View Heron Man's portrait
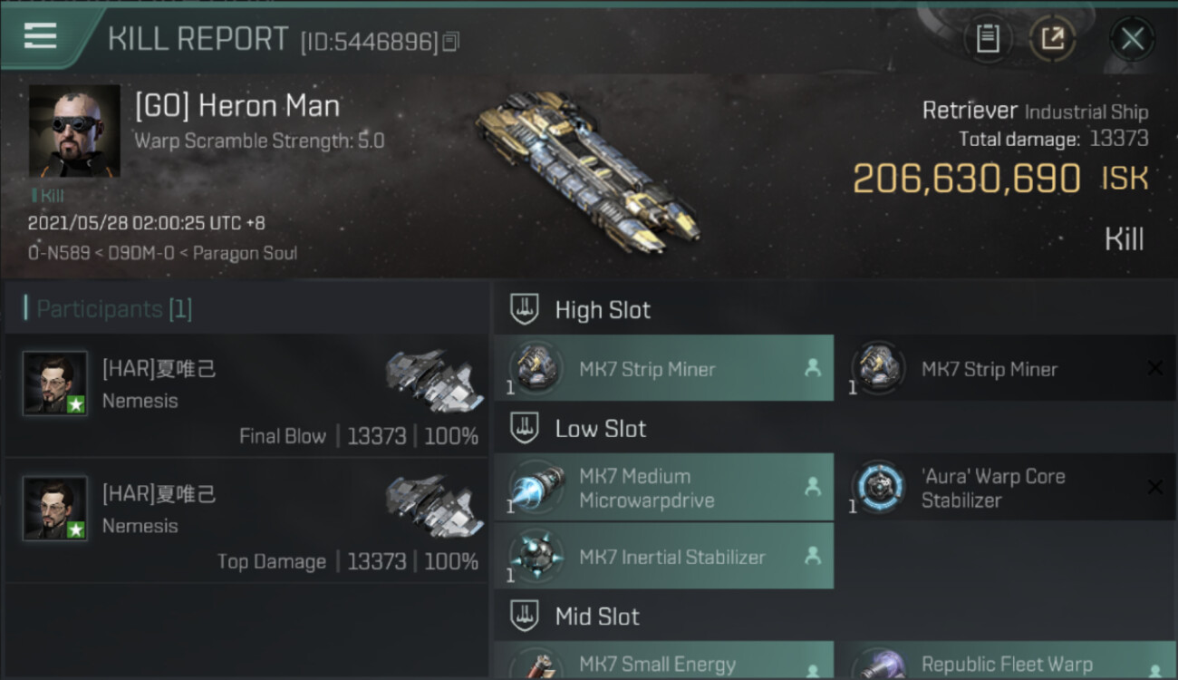 (74, 131)
